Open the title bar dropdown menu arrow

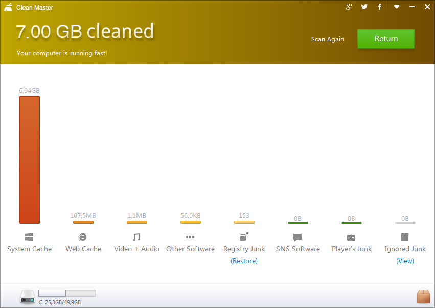click(x=397, y=7)
